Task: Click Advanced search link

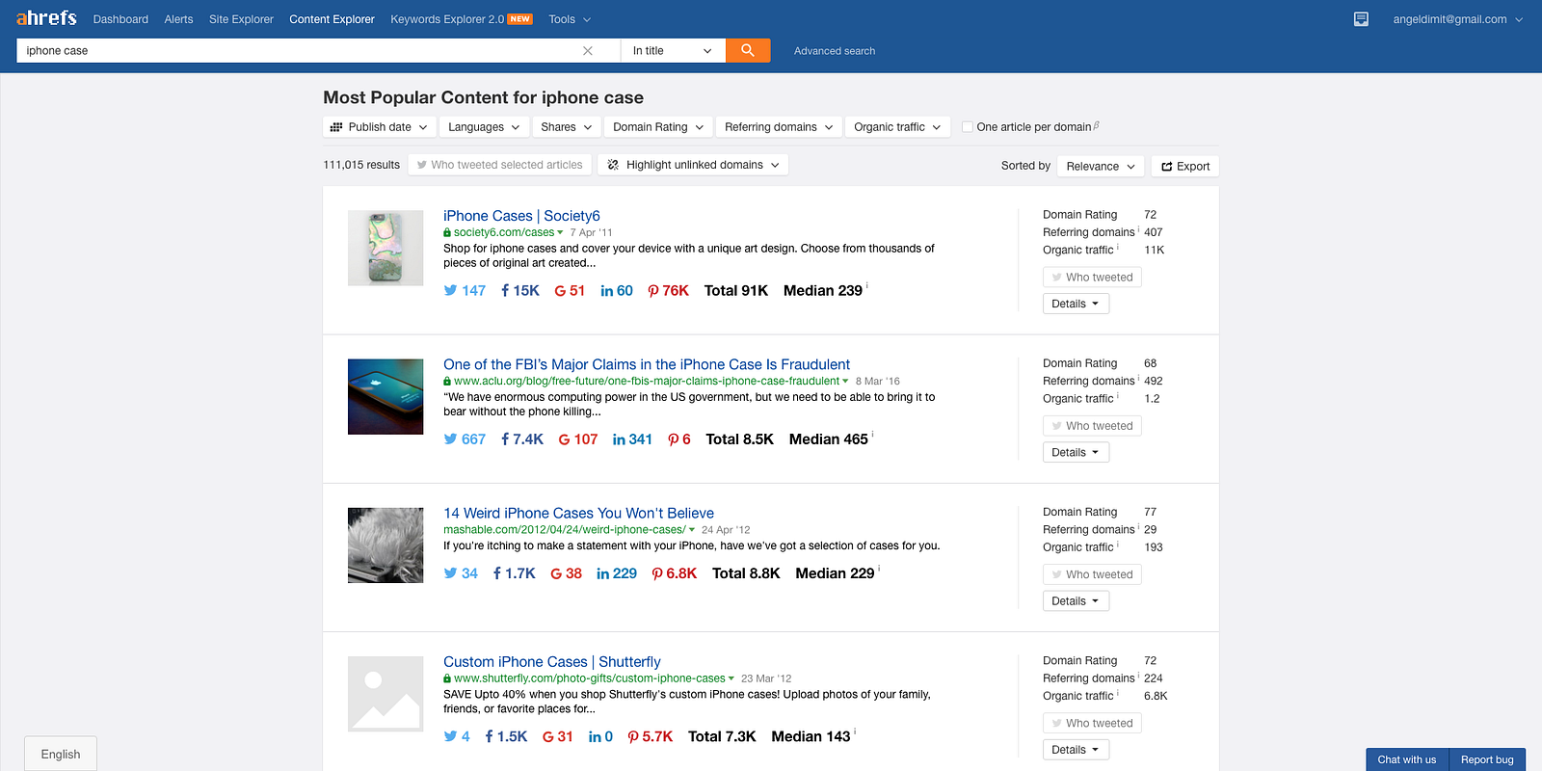Action: [x=835, y=51]
